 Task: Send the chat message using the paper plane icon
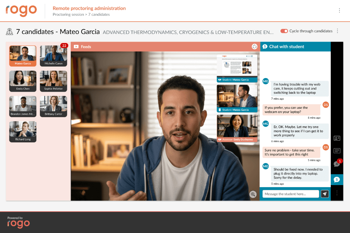324,193
